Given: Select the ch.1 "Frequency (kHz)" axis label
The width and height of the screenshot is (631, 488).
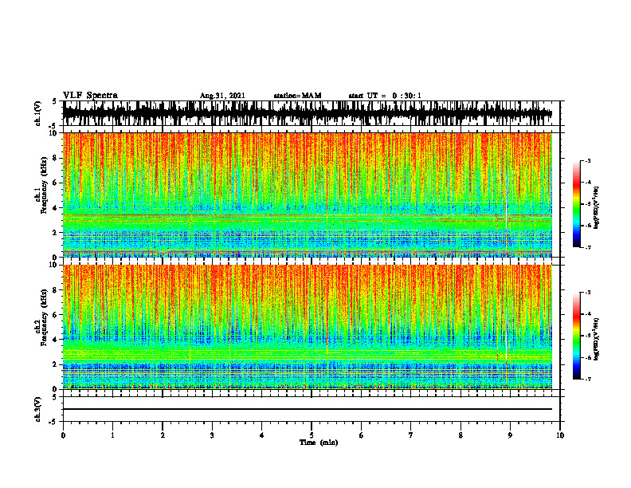Looking at the screenshot, I should tap(45, 185).
